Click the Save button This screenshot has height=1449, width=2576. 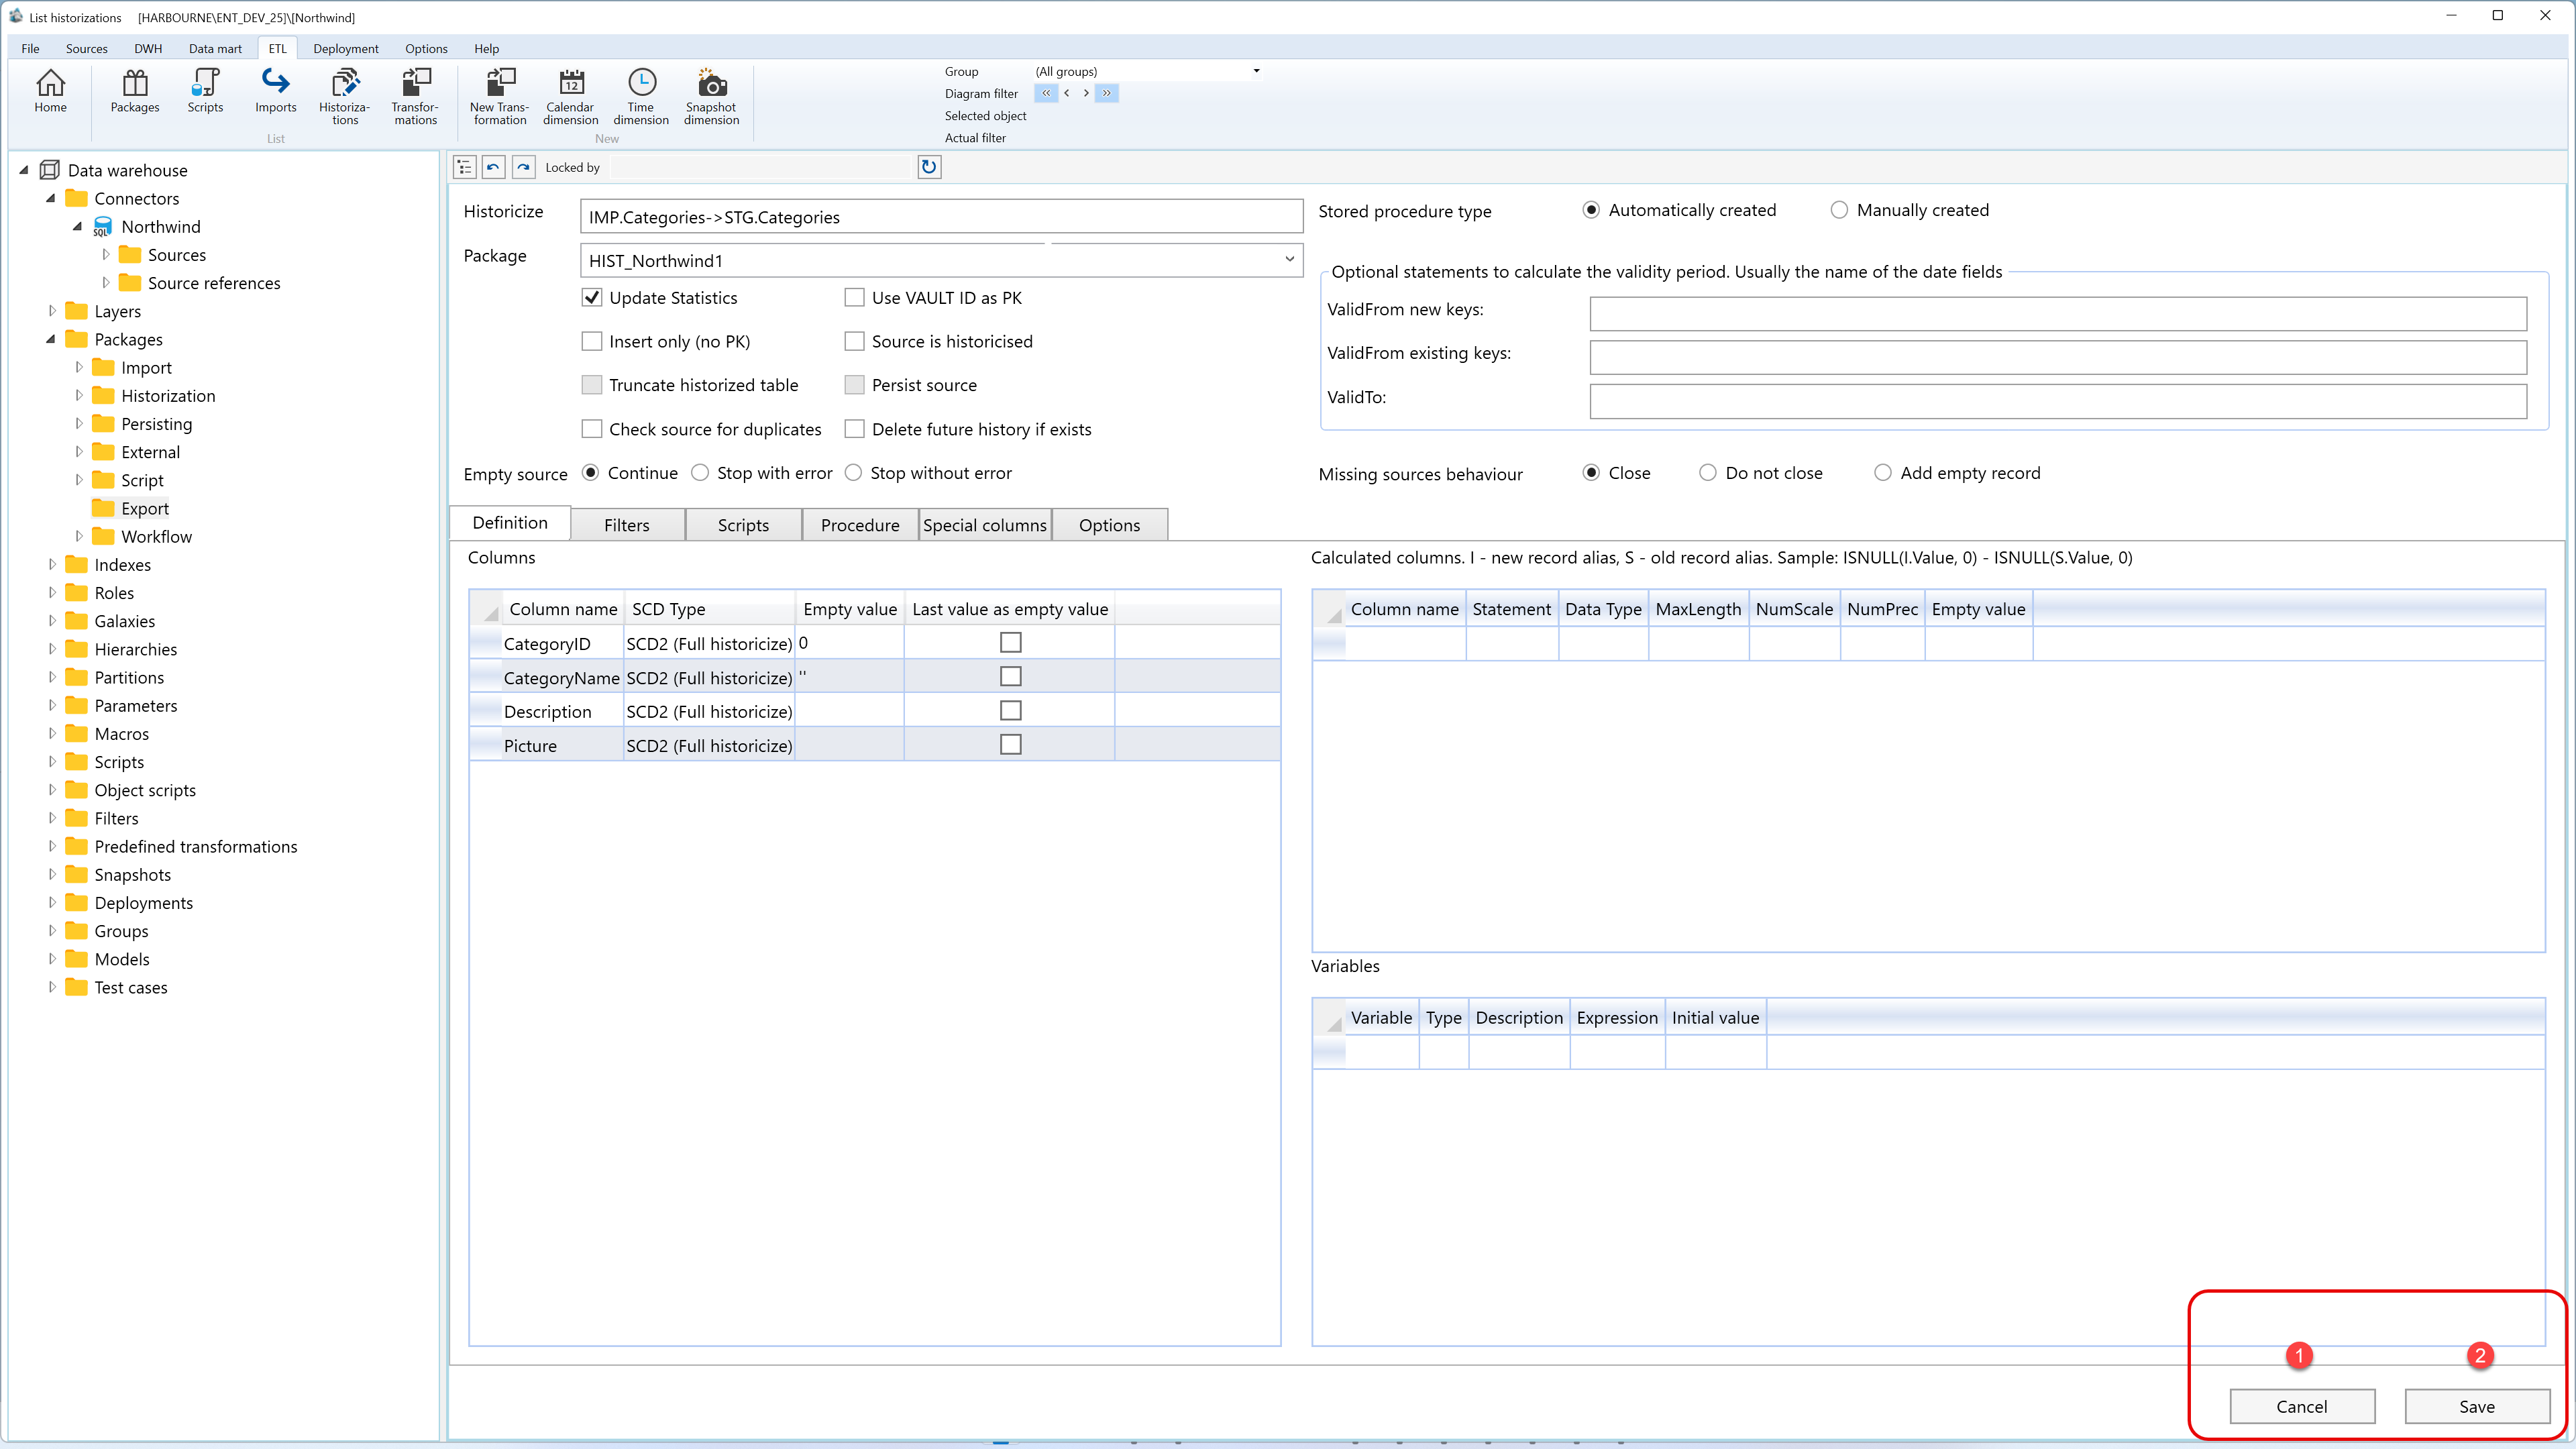click(x=2477, y=1406)
